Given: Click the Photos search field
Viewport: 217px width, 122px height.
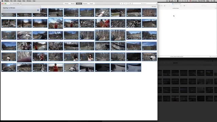Looking at the screenshot, I should (144, 4).
